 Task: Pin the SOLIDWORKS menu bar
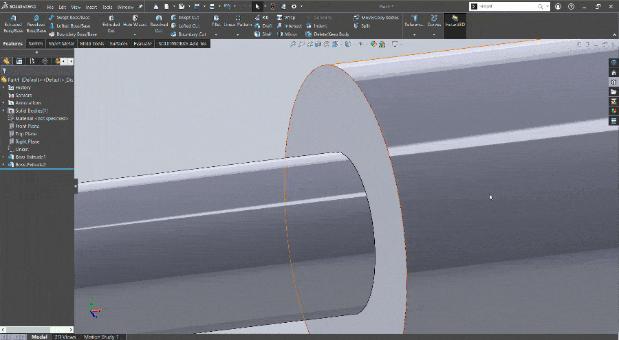click(141, 7)
